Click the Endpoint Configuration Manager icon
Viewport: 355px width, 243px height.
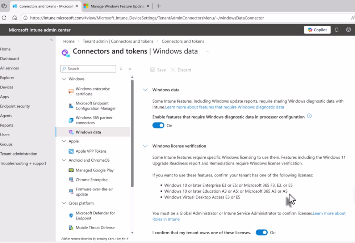point(71,106)
